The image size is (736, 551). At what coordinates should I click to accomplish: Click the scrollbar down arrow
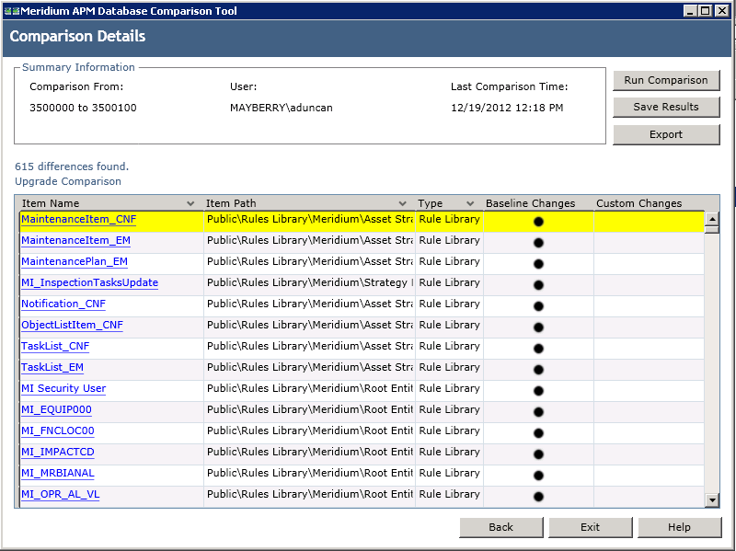[712, 500]
